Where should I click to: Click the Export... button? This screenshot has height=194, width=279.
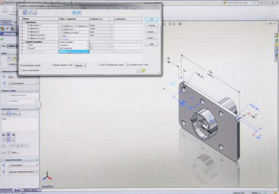(x=151, y=38)
